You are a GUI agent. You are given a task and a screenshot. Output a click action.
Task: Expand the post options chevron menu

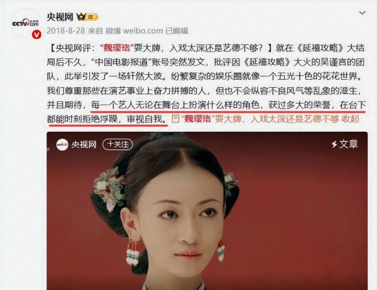tap(363, 13)
